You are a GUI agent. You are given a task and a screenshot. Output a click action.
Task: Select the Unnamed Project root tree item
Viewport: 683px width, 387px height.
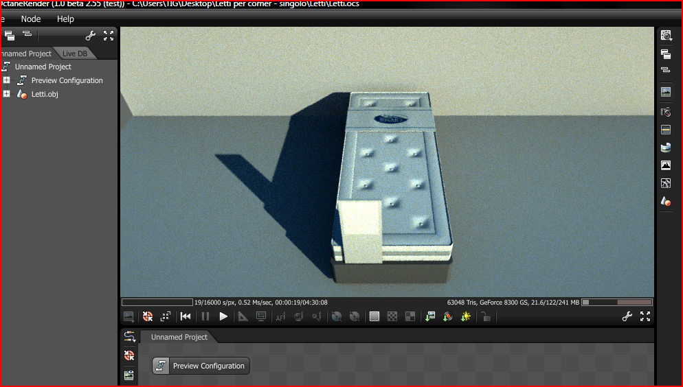[x=43, y=67]
